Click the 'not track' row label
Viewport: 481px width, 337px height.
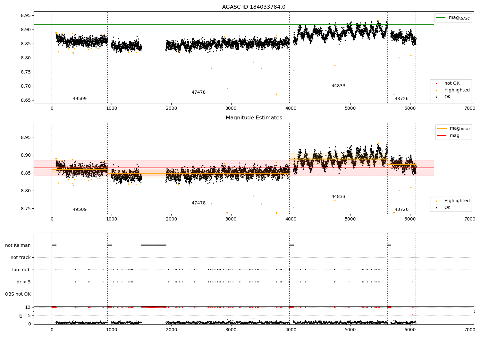click(x=21, y=258)
